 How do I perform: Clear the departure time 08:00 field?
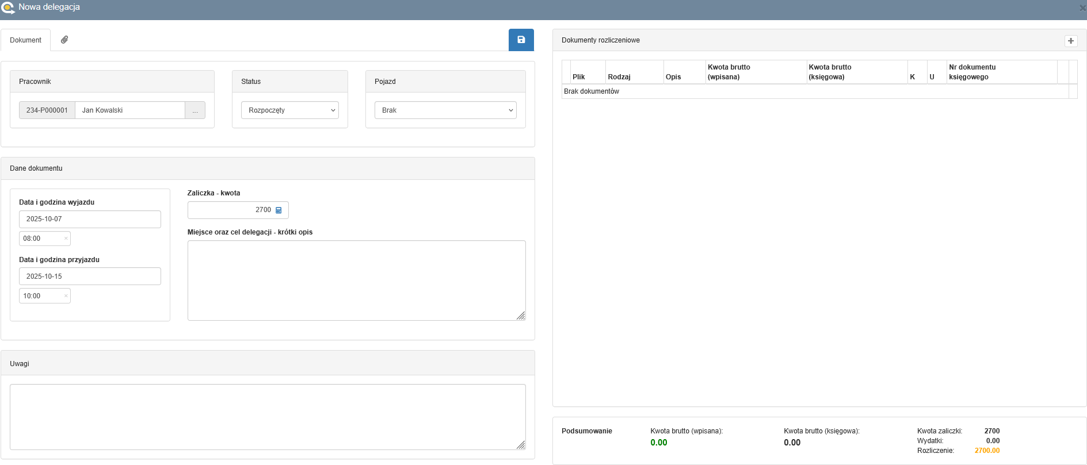click(x=66, y=239)
